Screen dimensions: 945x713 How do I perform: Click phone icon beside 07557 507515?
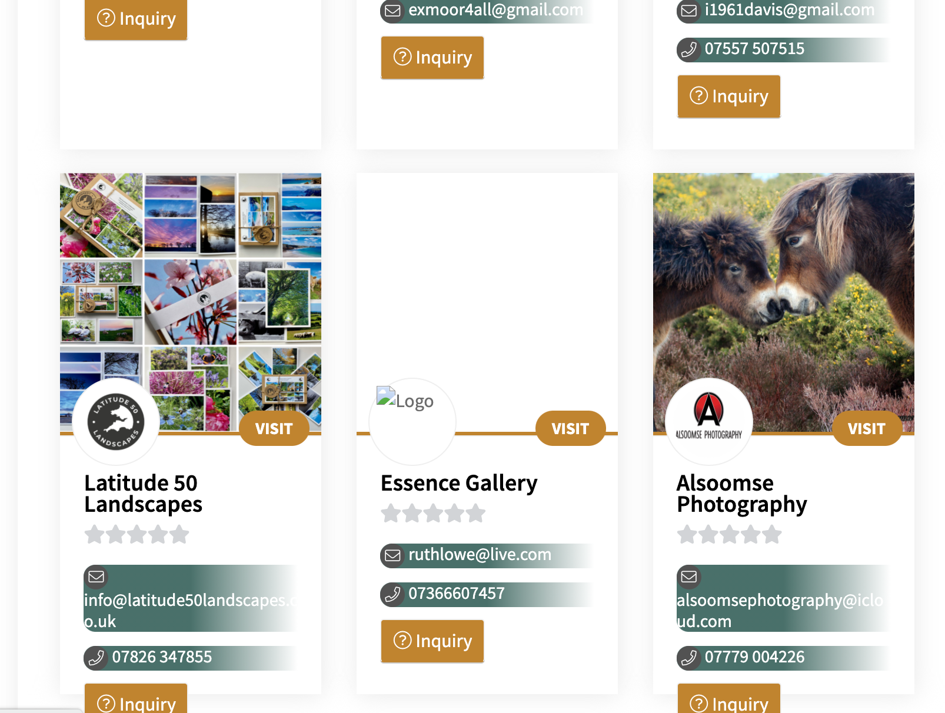pyautogui.click(x=689, y=49)
